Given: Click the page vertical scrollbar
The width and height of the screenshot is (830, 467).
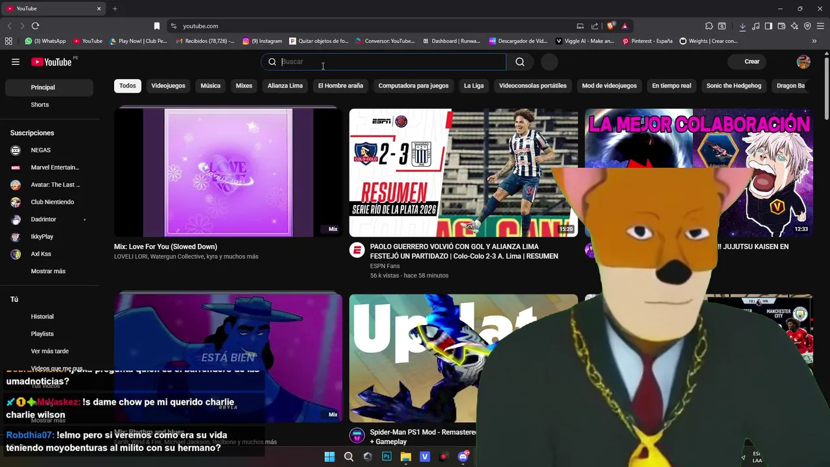Looking at the screenshot, I should pos(827,88).
